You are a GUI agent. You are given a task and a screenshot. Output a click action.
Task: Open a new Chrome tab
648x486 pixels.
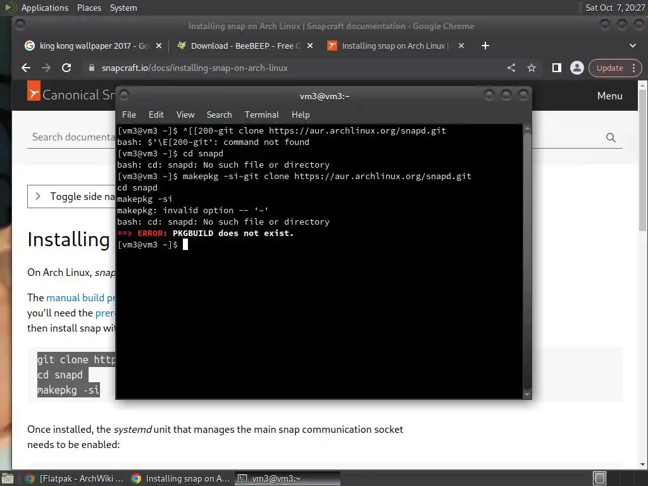coord(485,46)
